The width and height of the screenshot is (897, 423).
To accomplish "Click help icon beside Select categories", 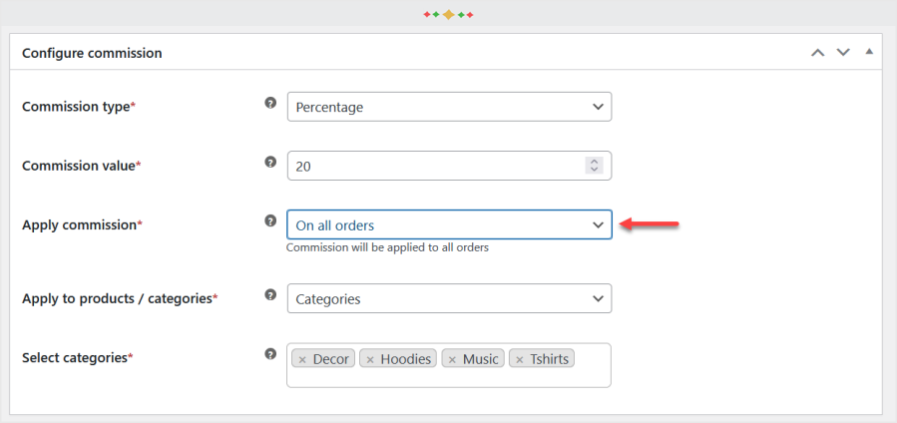I will [270, 354].
